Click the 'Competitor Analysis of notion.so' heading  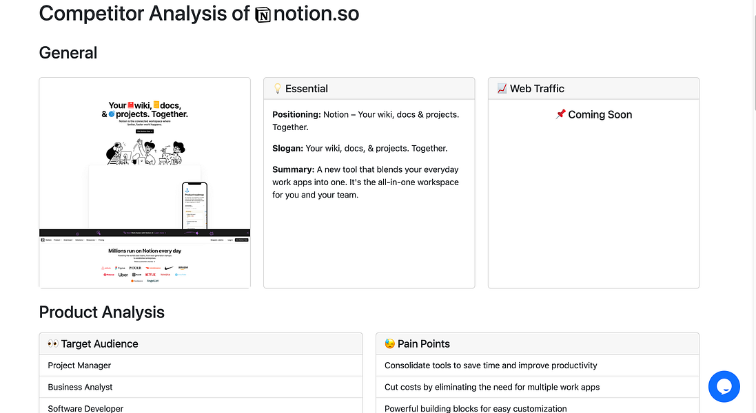point(199,14)
